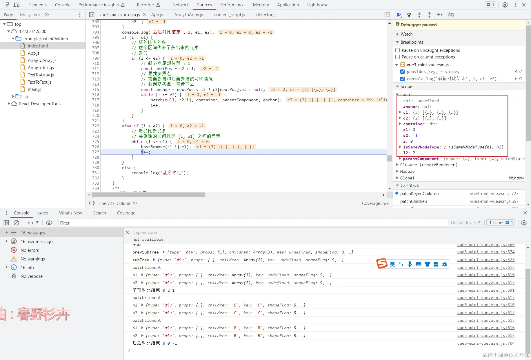The image size is (531, 360).
Task: Step out of current function
Action: point(429,15)
